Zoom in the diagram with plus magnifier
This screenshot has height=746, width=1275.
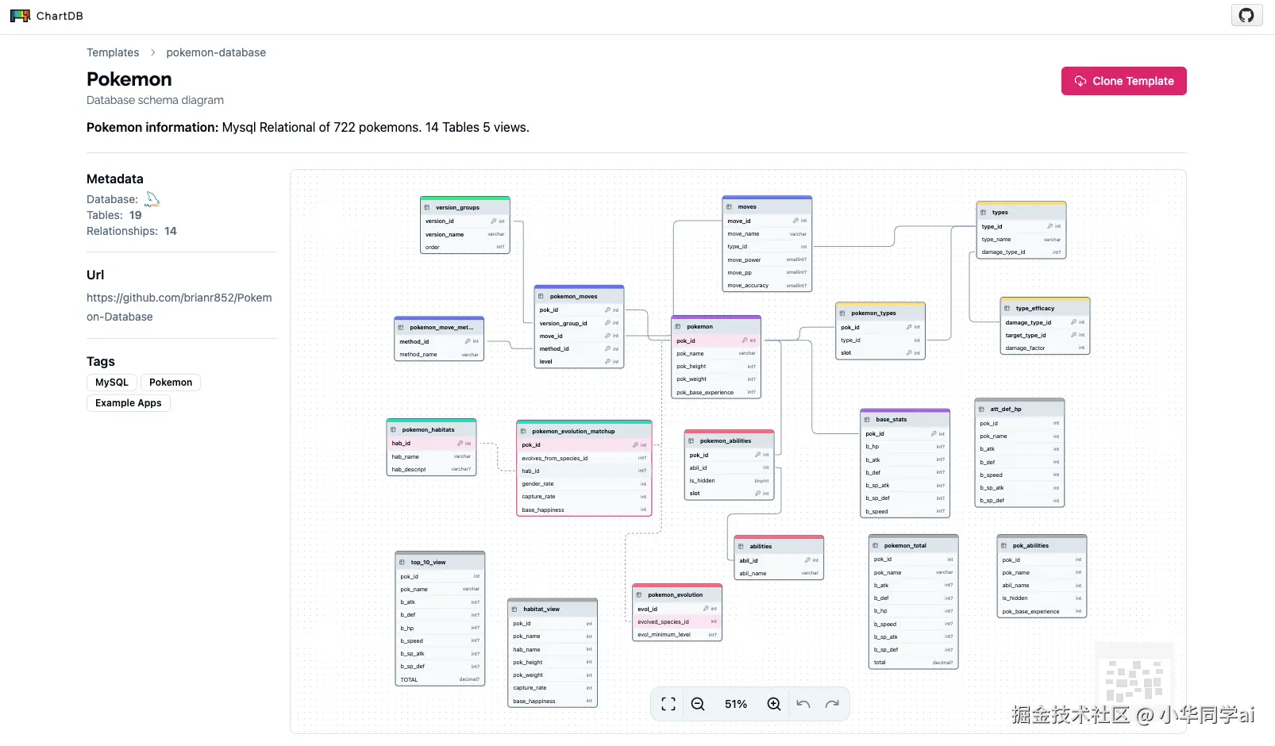pos(774,704)
